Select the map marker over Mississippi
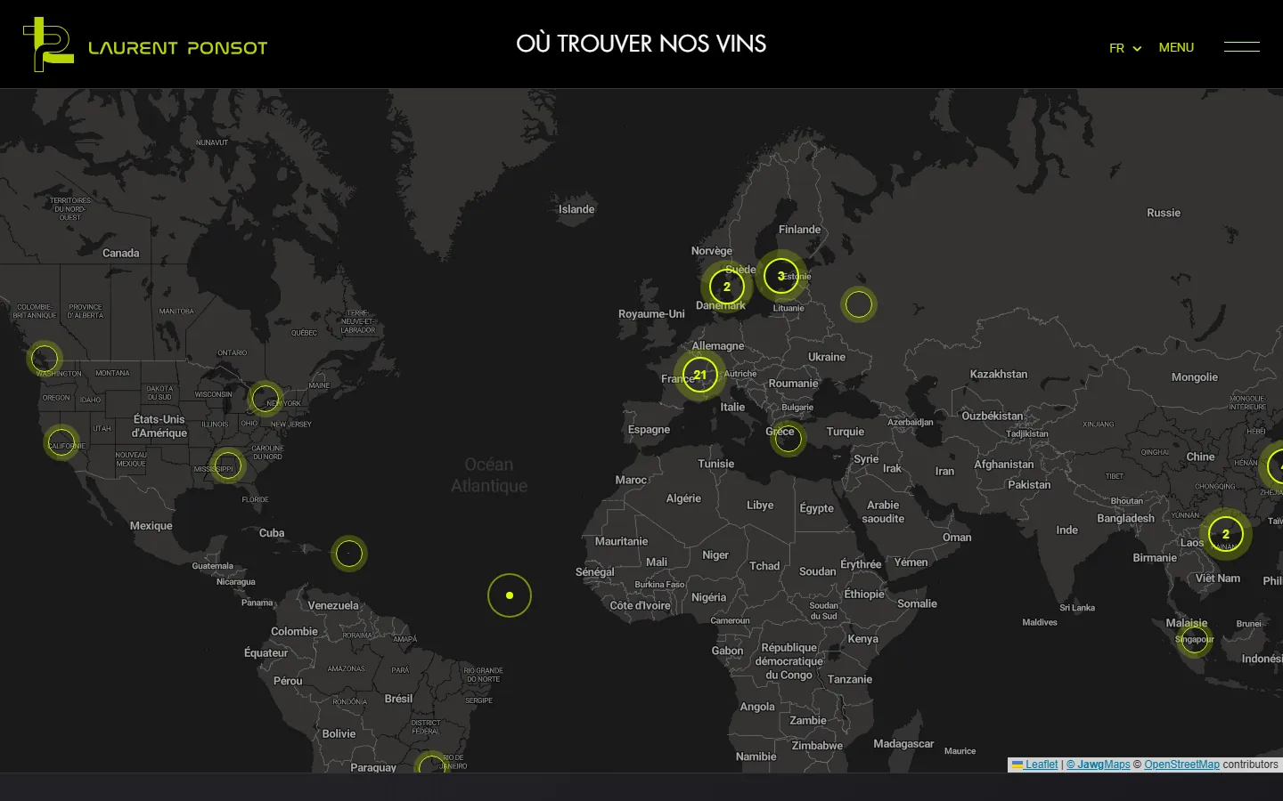The height and width of the screenshot is (801, 1283). 228,465
